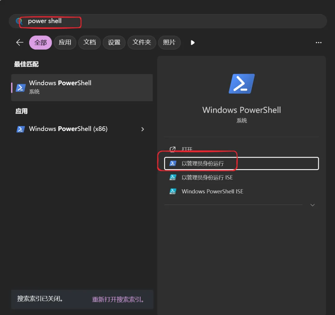Choose 以管理员身份运行 ISE
The image size is (335, 315).
tap(241, 178)
